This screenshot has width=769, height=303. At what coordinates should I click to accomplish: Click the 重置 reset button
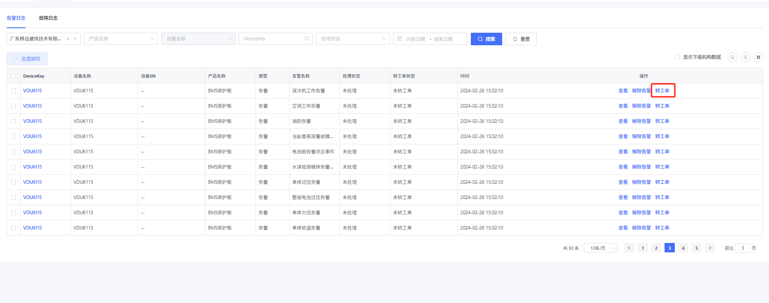pyautogui.click(x=521, y=39)
